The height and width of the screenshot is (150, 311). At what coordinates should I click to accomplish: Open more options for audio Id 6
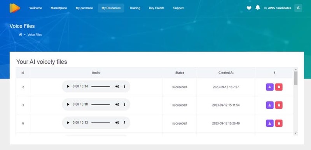pyautogui.click(x=124, y=123)
